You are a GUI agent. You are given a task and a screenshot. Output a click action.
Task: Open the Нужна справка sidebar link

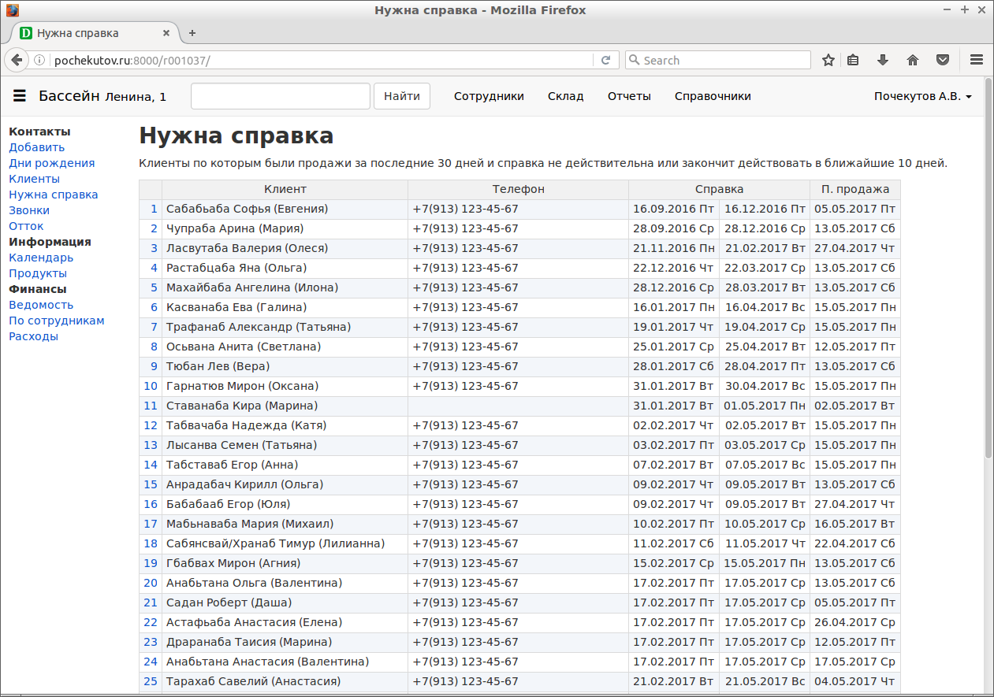(54, 195)
